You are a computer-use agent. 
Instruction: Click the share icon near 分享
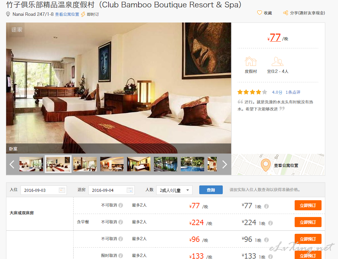[x=286, y=13]
